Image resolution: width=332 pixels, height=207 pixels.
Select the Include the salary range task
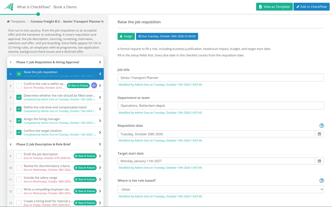pyautogui.click(x=55, y=179)
